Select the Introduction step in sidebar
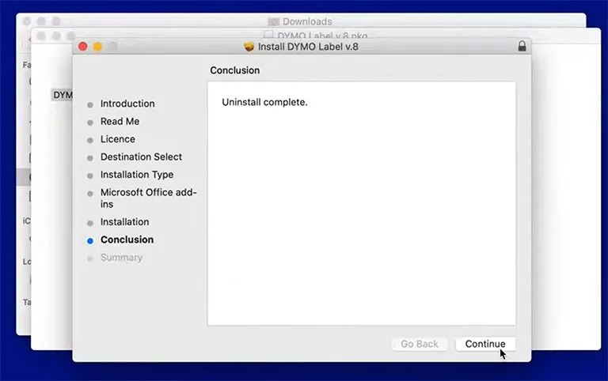Image resolution: width=608 pixels, height=381 pixels. pos(127,104)
